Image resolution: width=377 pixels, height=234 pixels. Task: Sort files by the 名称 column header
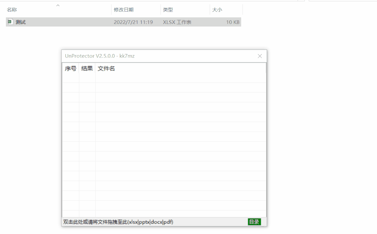tap(12, 10)
